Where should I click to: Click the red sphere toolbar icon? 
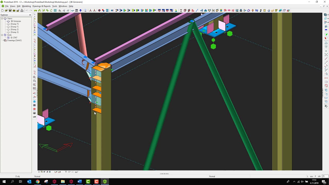pyautogui.click(x=99, y=11)
